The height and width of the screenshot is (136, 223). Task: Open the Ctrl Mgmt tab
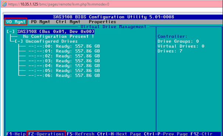[68, 22]
